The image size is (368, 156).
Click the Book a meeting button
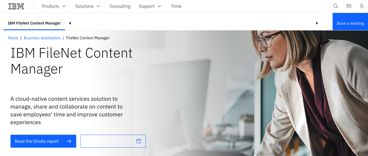pos(350,23)
